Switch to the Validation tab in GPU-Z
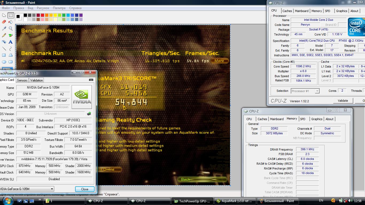The width and height of the screenshot is (365, 205). pos(37,80)
